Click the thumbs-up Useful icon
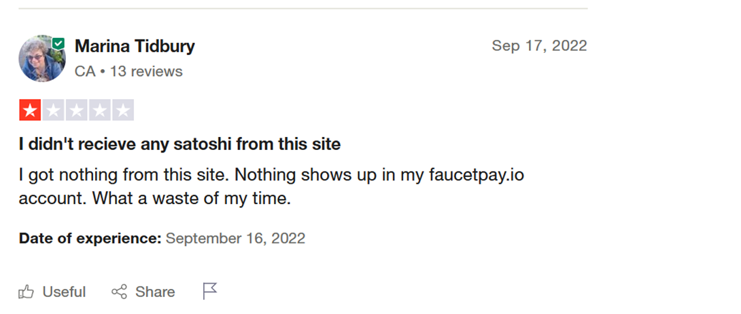 click(27, 292)
